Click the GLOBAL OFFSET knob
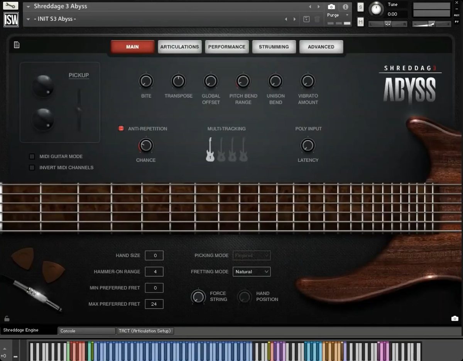 [211, 81]
